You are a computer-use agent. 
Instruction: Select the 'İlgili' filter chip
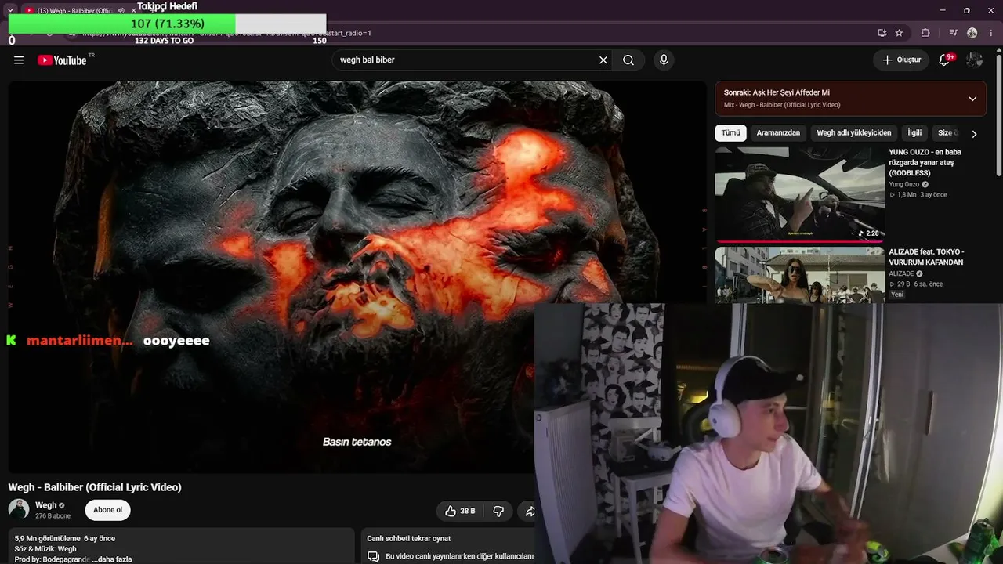(914, 133)
